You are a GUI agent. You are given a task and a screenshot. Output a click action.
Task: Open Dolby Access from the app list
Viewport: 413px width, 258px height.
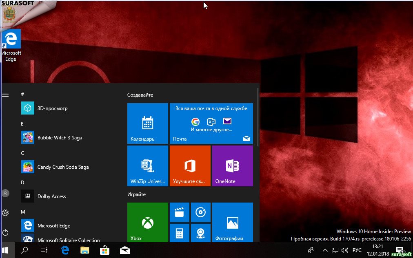tap(51, 196)
